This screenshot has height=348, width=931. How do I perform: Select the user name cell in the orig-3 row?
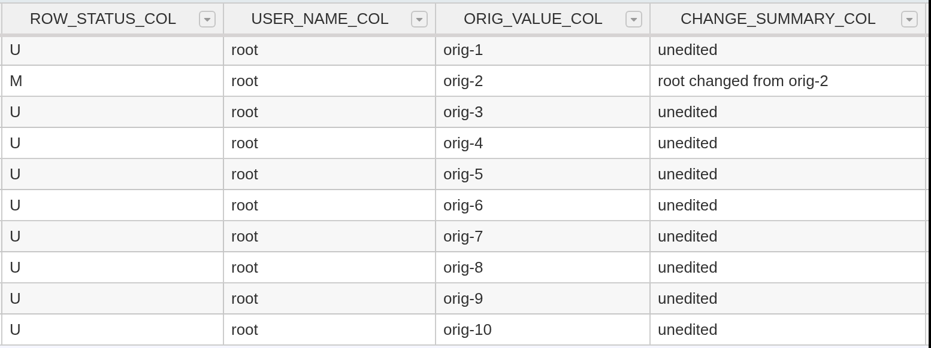[x=330, y=112]
